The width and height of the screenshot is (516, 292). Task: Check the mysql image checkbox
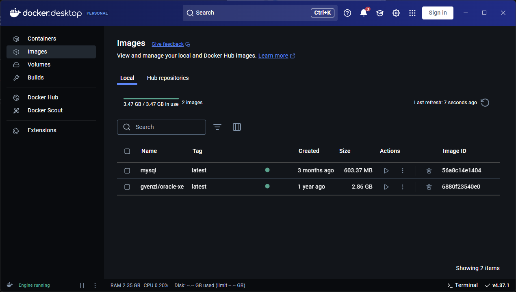[x=127, y=170]
